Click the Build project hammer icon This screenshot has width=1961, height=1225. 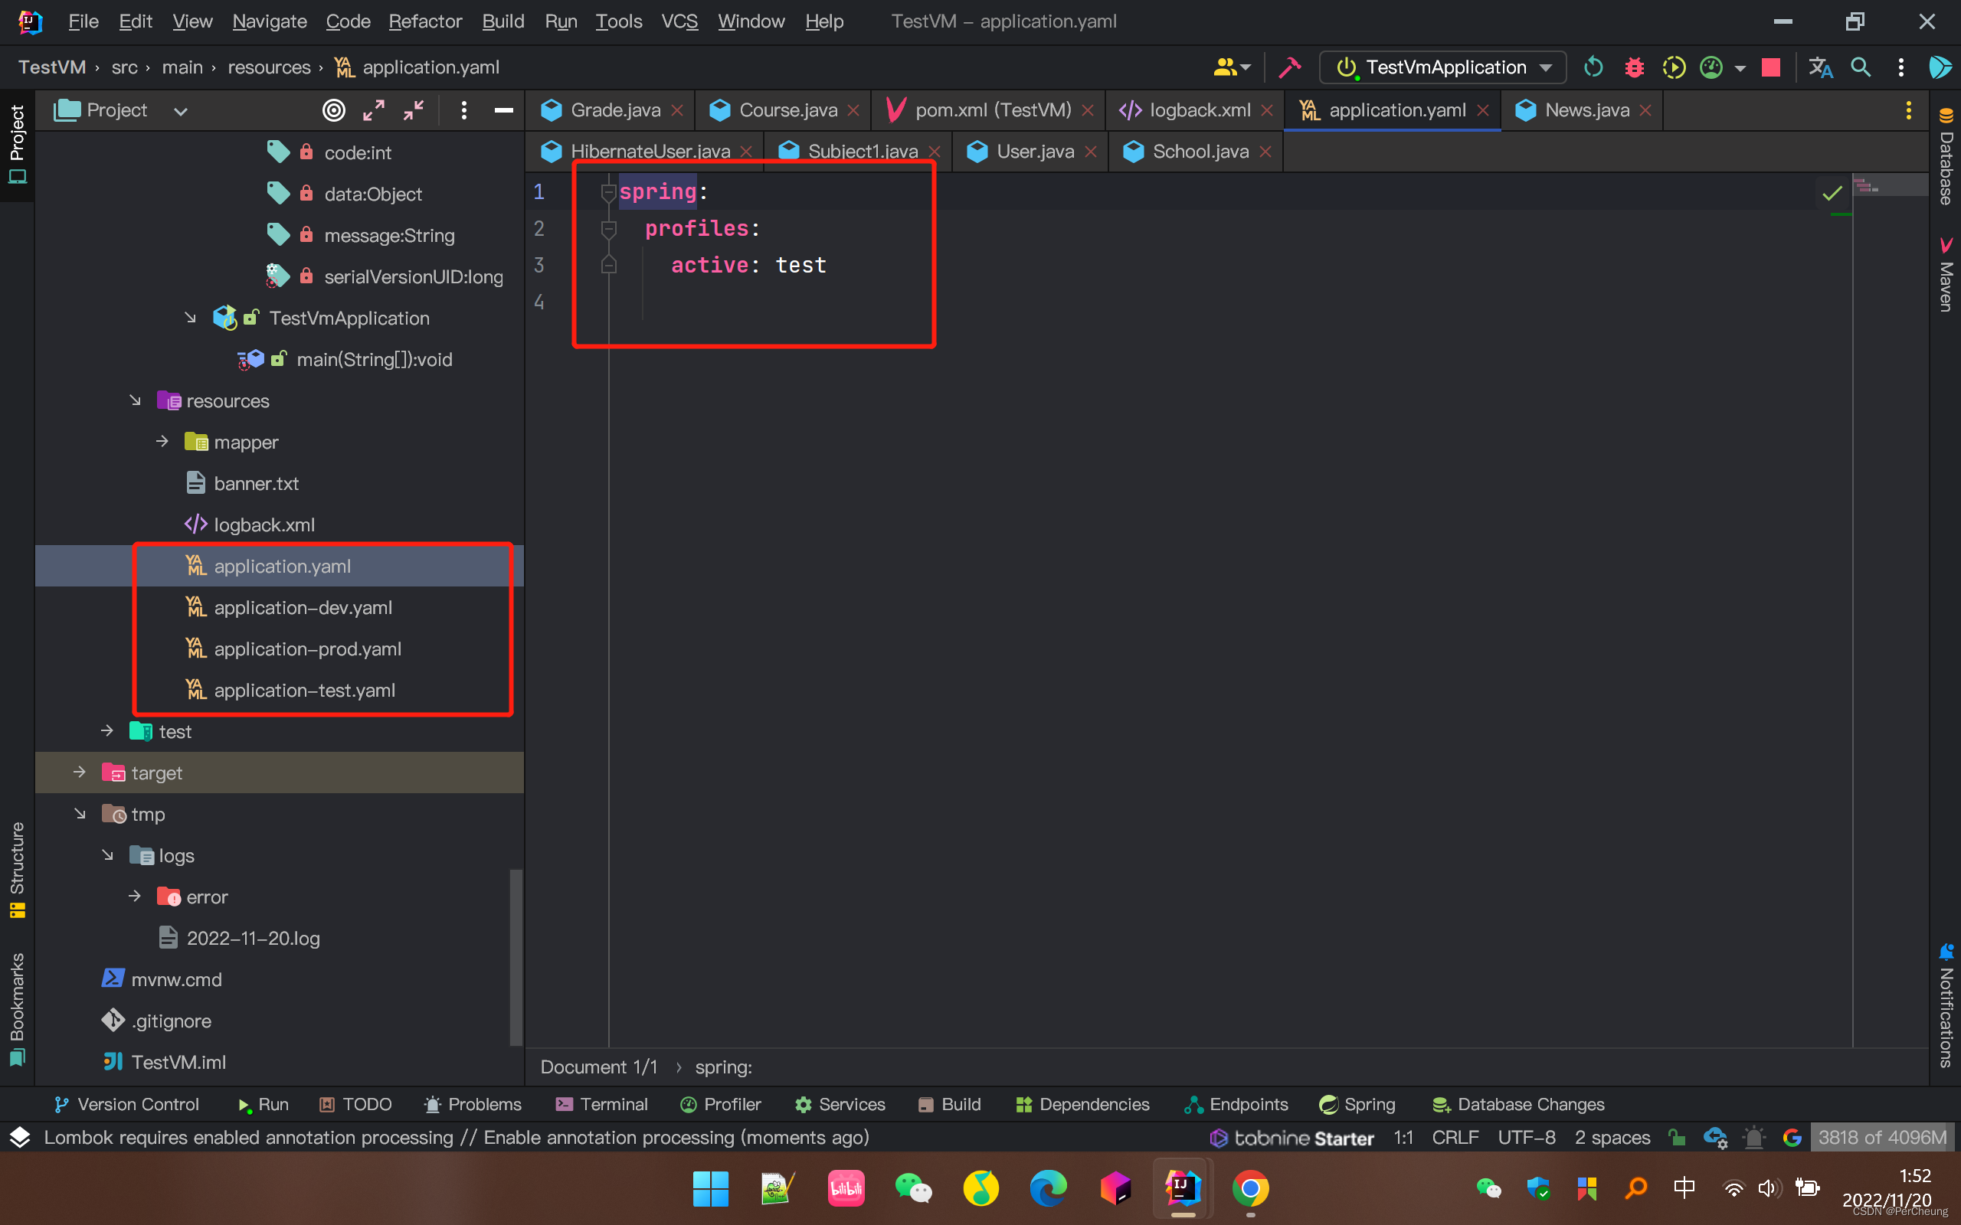click(1289, 67)
